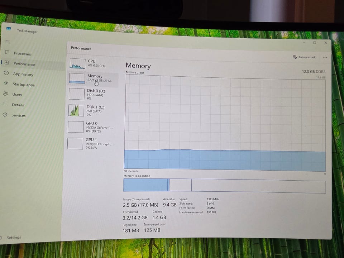Click the Processes icon in sidebar

[x=7, y=52]
